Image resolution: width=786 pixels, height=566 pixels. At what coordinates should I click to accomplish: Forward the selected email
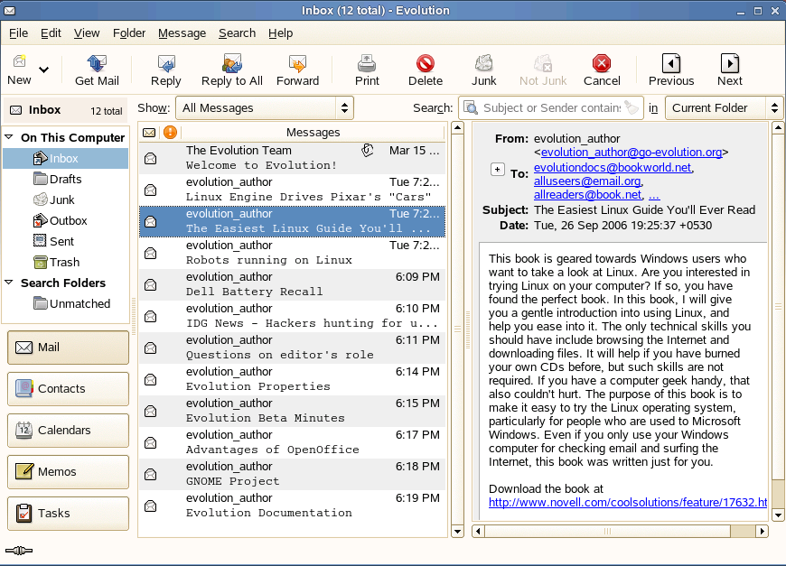(297, 70)
